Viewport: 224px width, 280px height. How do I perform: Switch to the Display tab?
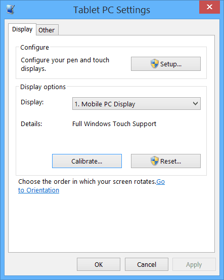(x=22, y=29)
